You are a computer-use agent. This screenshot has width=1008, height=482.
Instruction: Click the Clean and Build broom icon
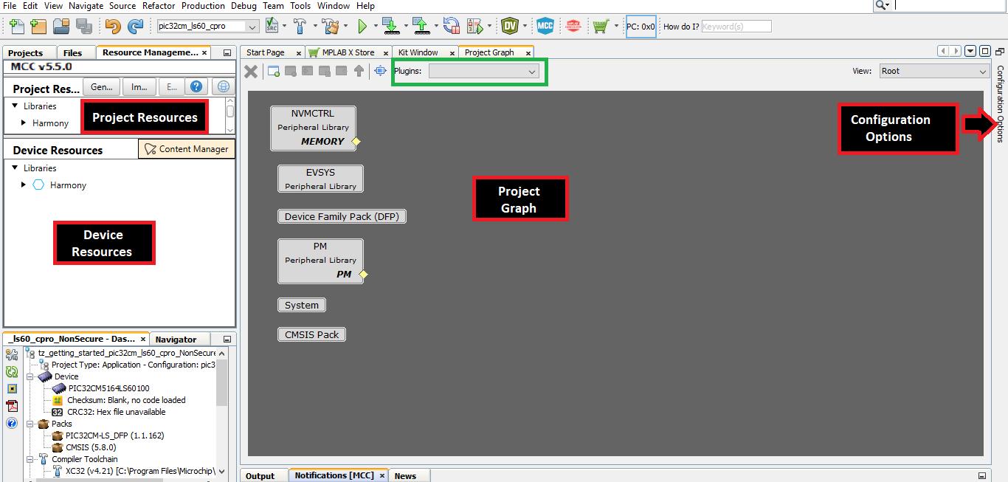[x=331, y=27]
